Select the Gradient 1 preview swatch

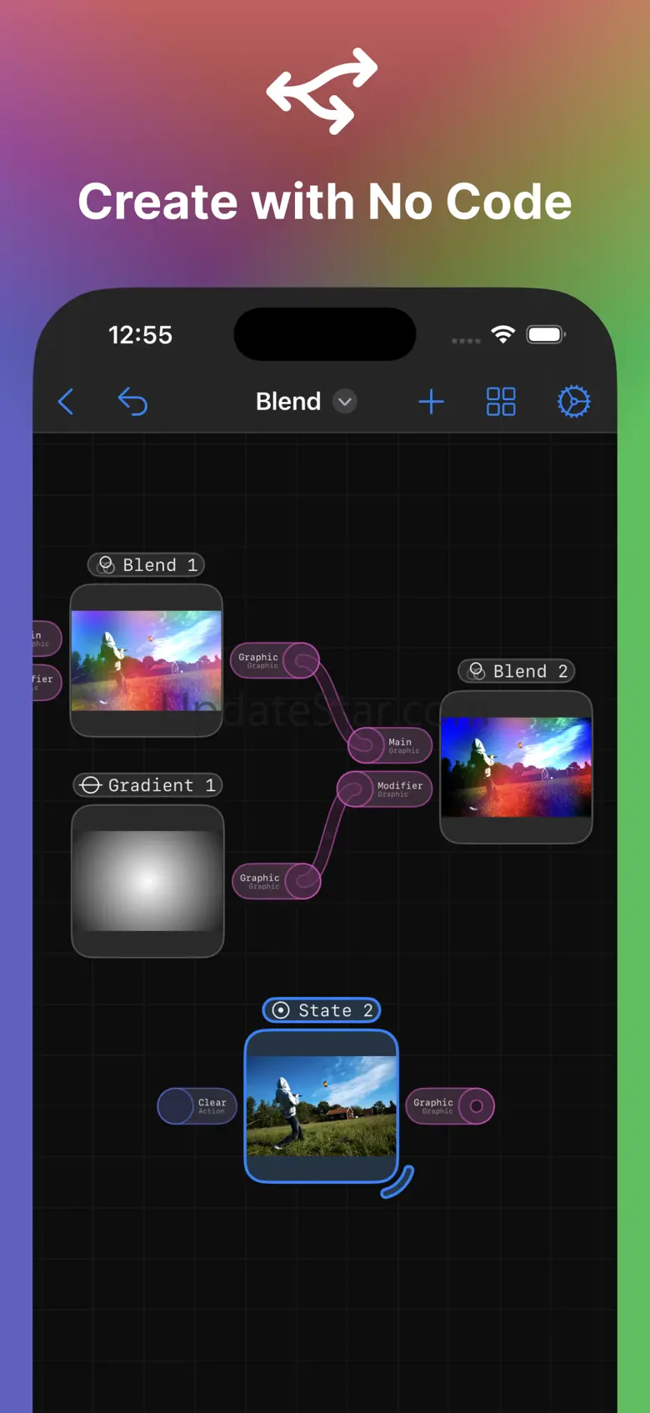[x=147, y=880]
